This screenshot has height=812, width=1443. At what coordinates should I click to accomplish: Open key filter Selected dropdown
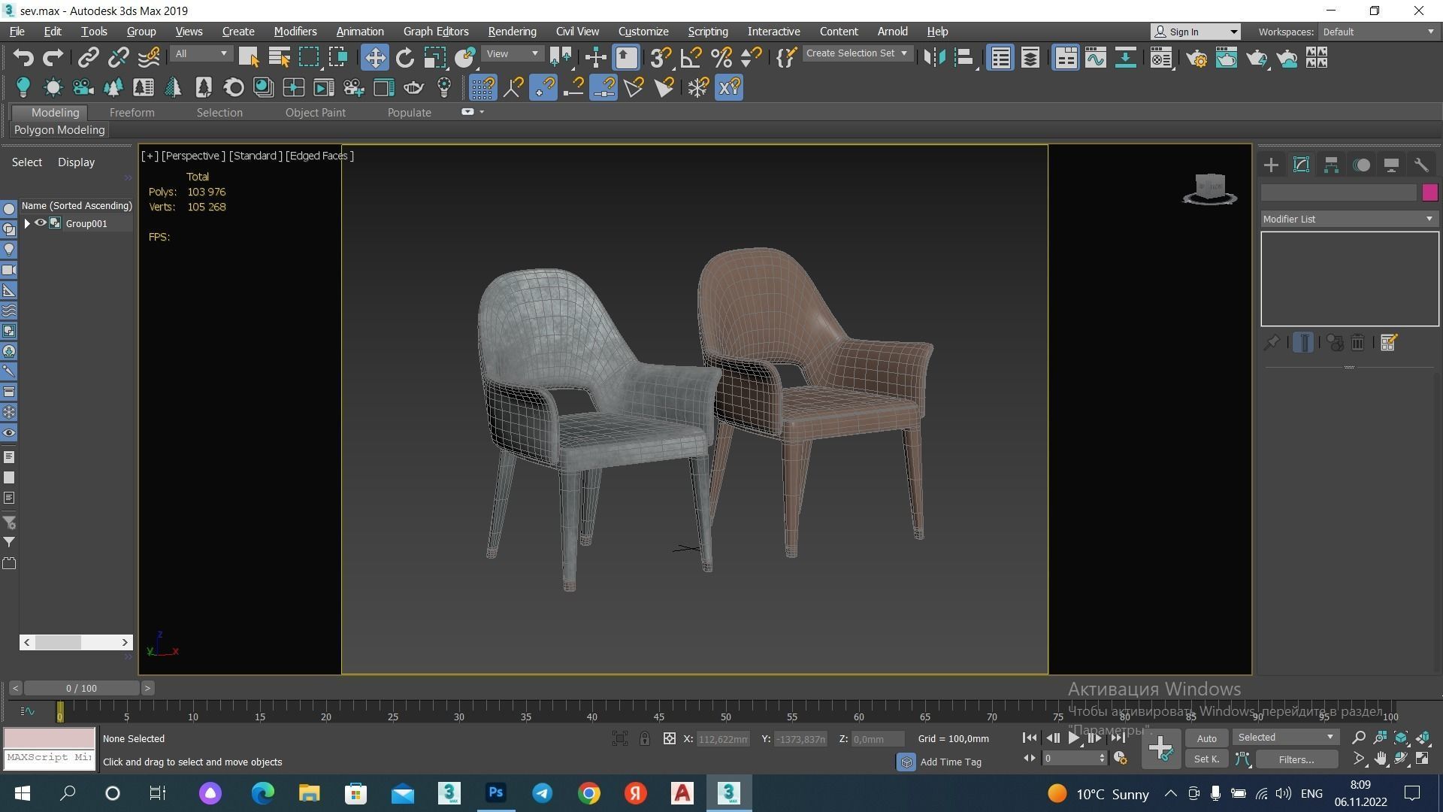pyautogui.click(x=1285, y=738)
